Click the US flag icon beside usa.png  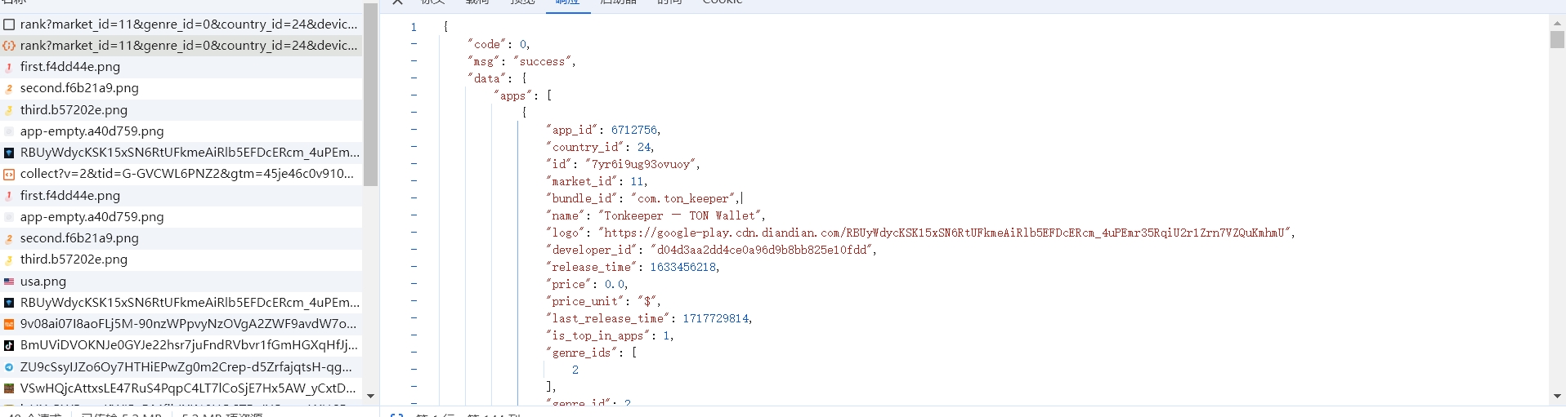9,282
